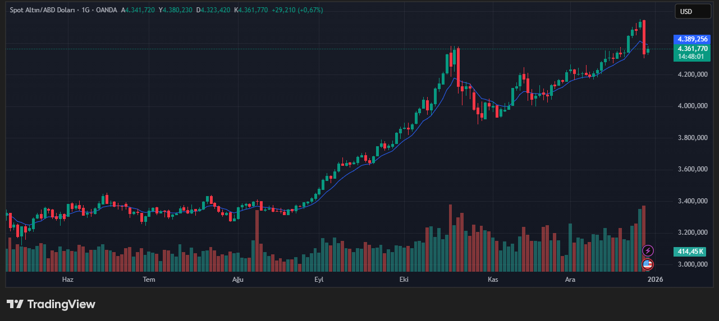
Task: Click the 'Haz' month label on time axis
Action: [x=68, y=279]
